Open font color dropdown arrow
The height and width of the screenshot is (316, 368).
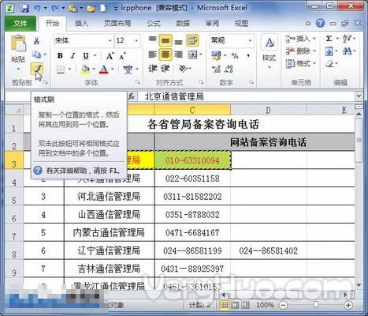(112, 70)
